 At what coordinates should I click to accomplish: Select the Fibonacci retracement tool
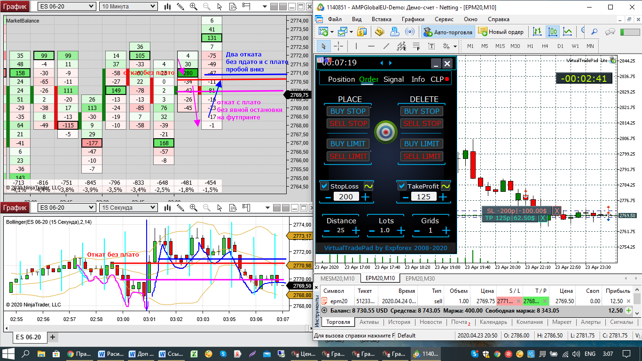click(416, 46)
